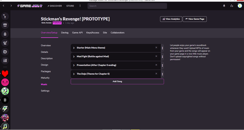This screenshot has width=244, height=130.
Task: Open the Maturity section
Action: tap(45, 78)
